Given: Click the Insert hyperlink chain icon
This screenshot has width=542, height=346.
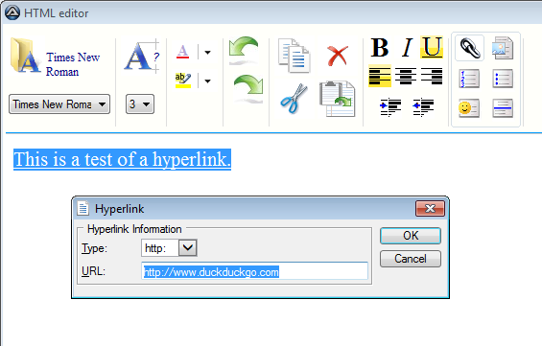Looking at the screenshot, I should pos(470,48).
